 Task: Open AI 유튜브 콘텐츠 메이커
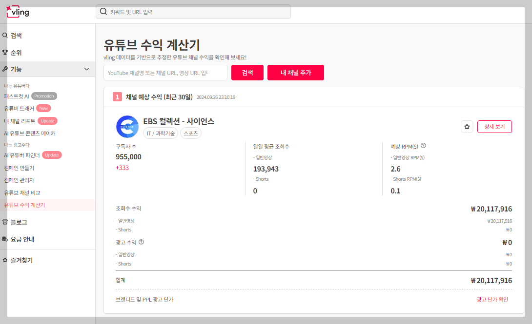(29, 133)
